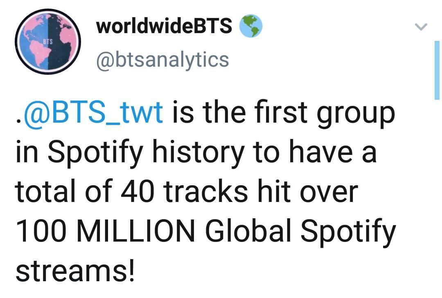
Task: Open the @btsanalytics handle
Action: click(x=162, y=60)
